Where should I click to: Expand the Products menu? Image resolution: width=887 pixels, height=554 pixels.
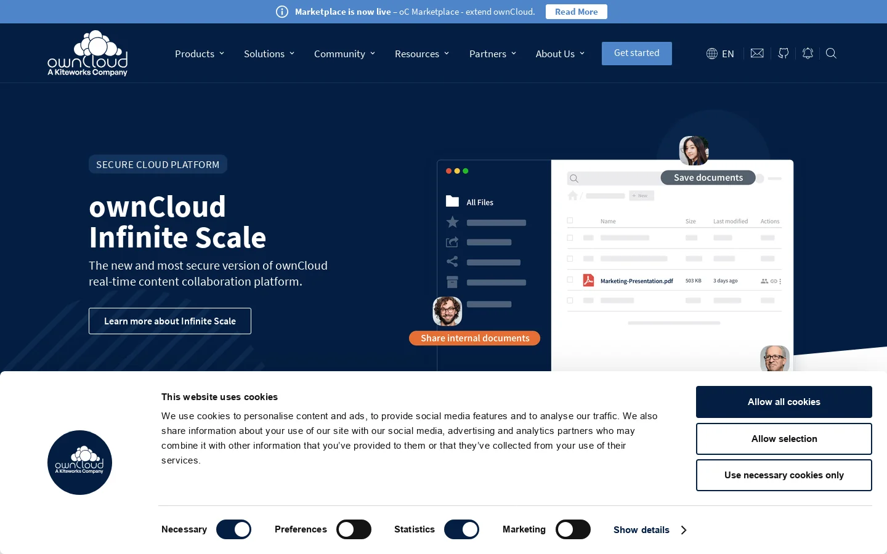pos(200,54)
